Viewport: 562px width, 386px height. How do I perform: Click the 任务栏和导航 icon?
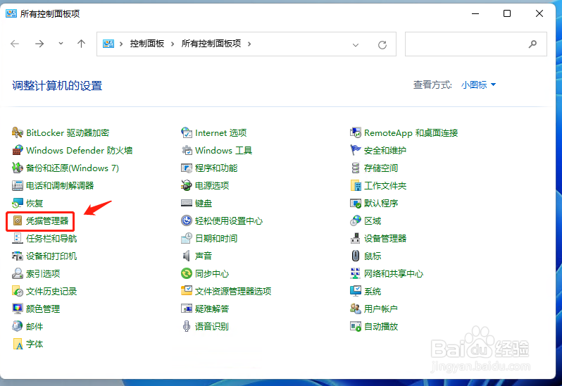(17, 238)
